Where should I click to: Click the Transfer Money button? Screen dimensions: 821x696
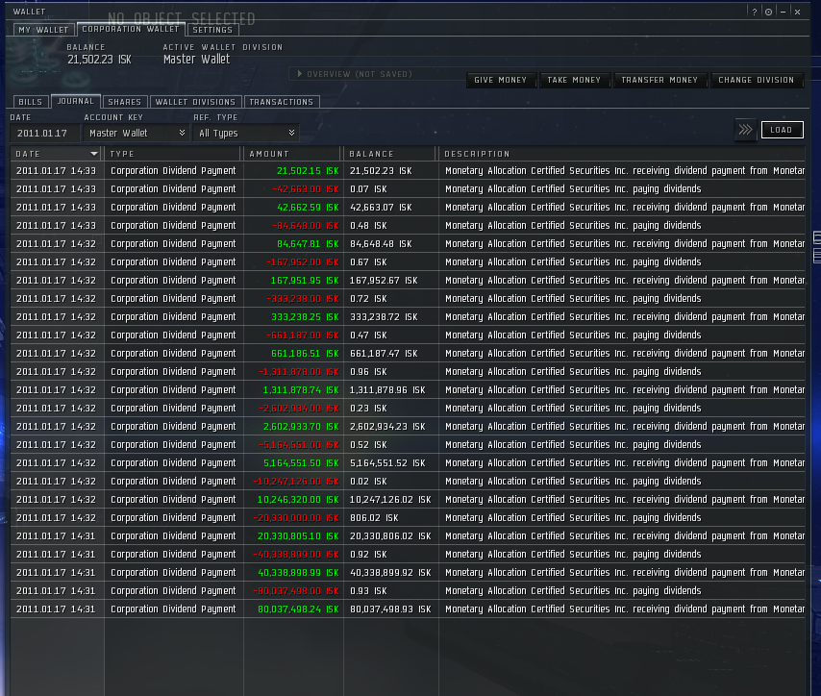click(659, 80)
